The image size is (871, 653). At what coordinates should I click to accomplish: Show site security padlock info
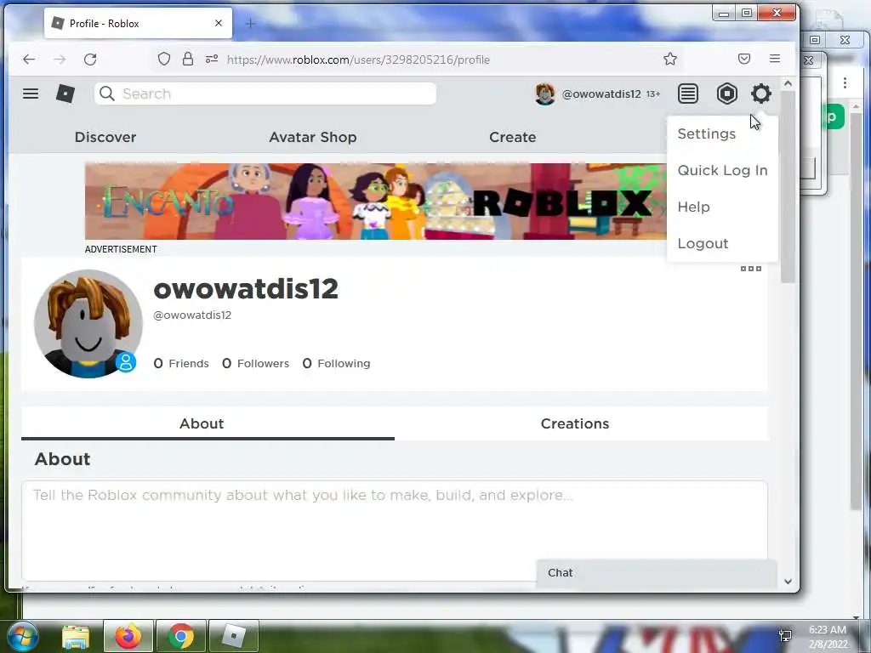click(188, 59)
